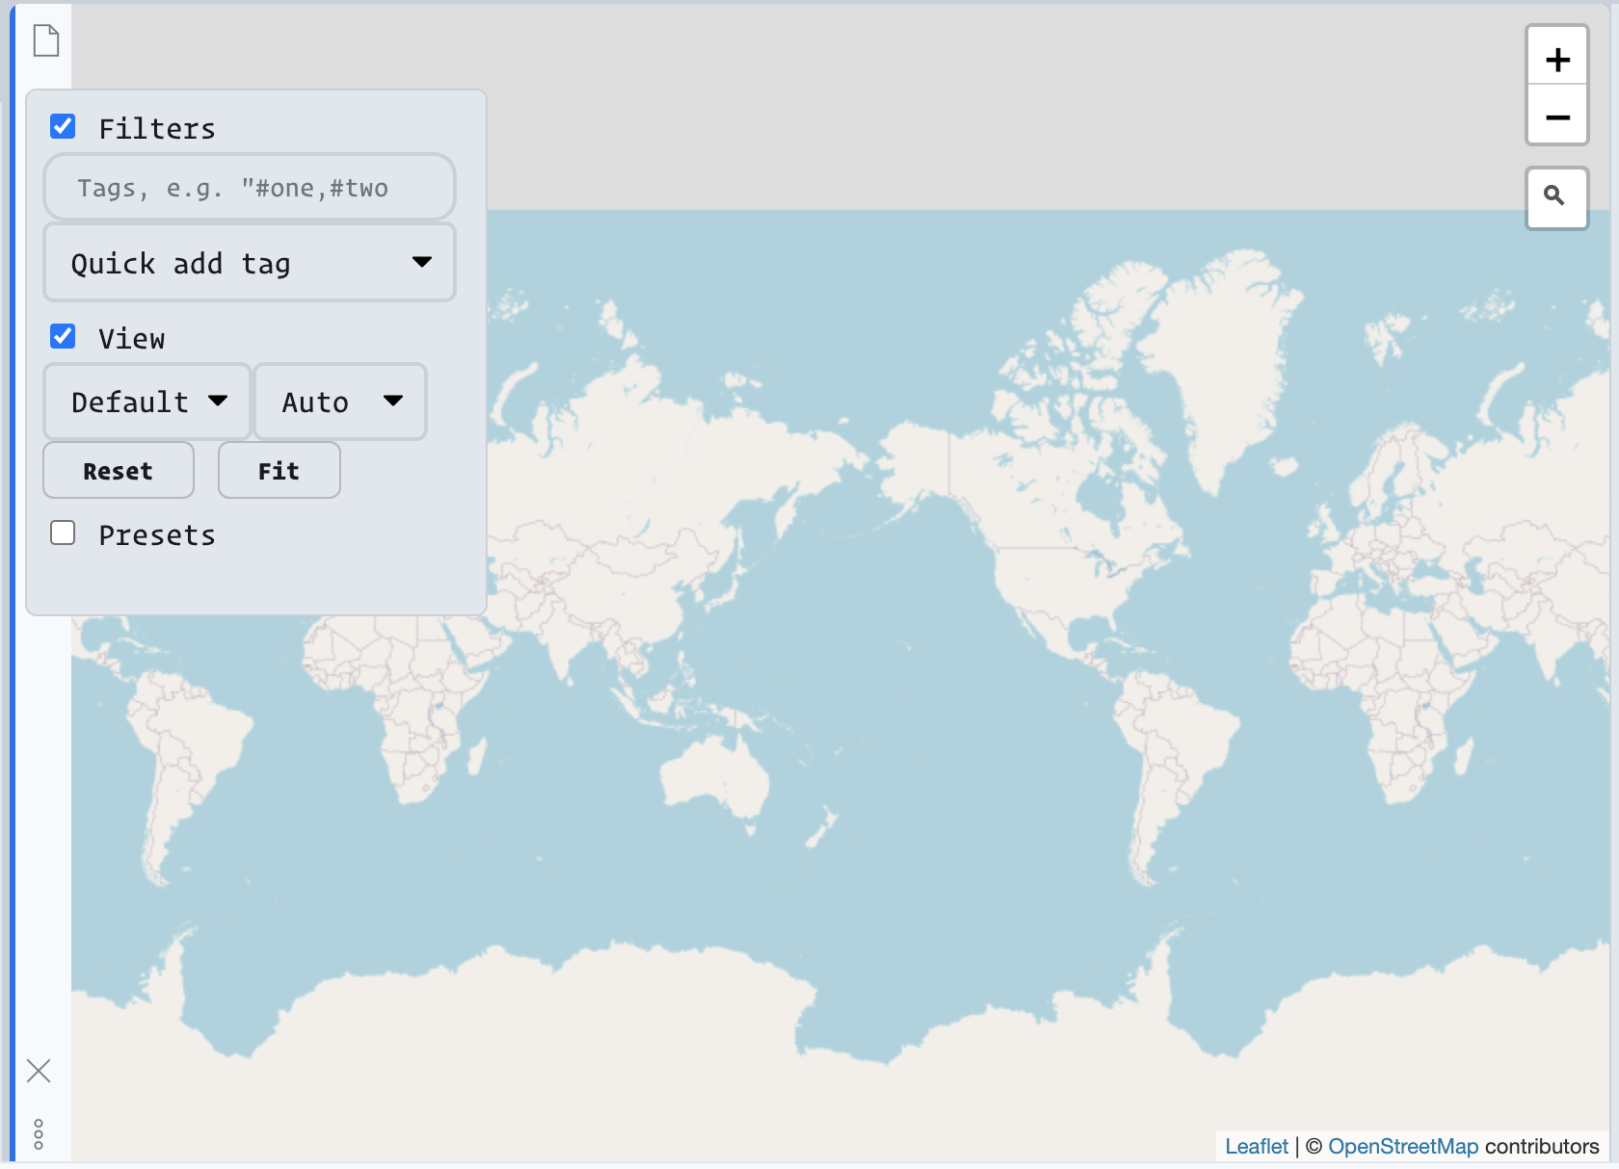The height and width of the screenshot is (1169, 1619).
Task: Select the document icon in the sidebar
Action: [45, 40]
